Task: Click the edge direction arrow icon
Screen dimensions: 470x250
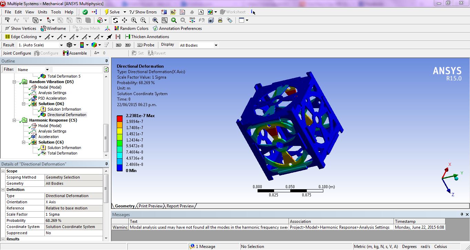Action: (x=109, y=37)
